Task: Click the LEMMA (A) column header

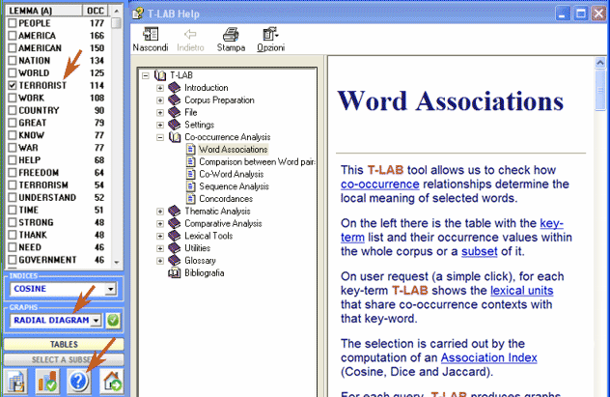Action: (x=44, y=11)
